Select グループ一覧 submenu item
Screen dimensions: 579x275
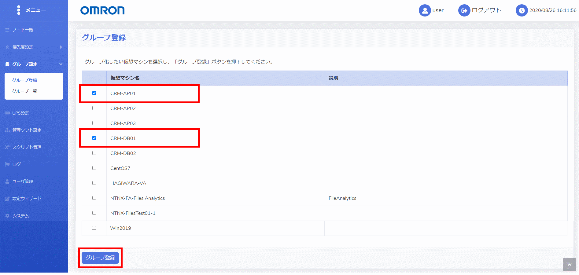(x=24, y=91)
